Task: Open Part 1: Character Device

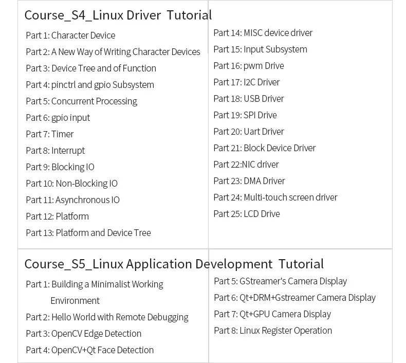Action: tap(70, 35)
